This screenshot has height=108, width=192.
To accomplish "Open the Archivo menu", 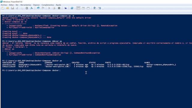I will pyautogui.click(x=4, y=5).
